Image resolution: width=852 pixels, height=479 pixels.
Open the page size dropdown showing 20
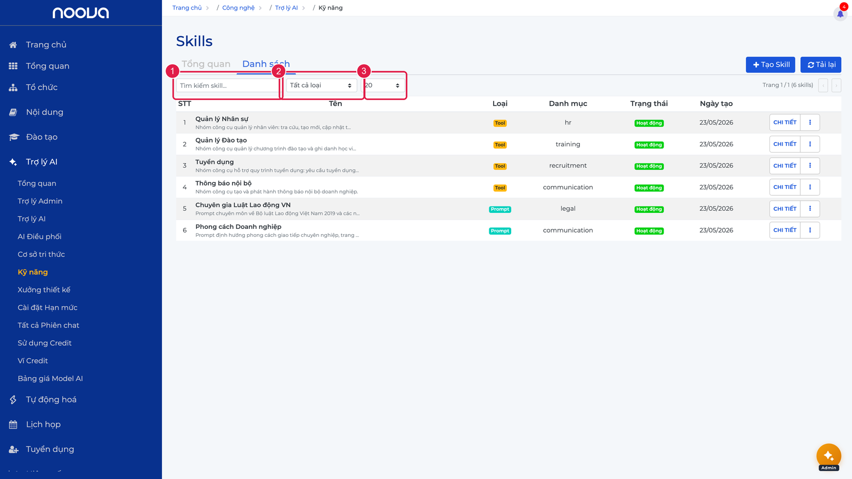pyautogui.click(x=384, y=85)
